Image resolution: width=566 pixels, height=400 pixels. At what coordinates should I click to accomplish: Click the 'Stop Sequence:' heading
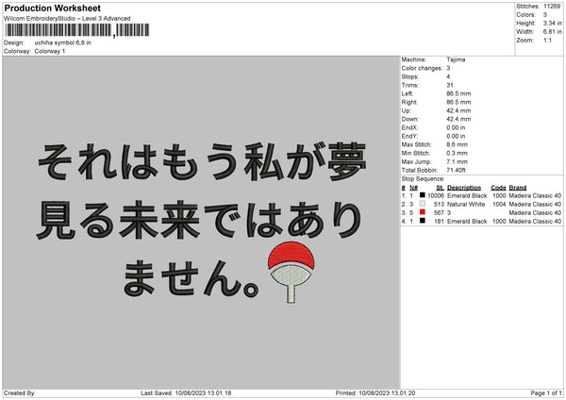pos(423,179)
